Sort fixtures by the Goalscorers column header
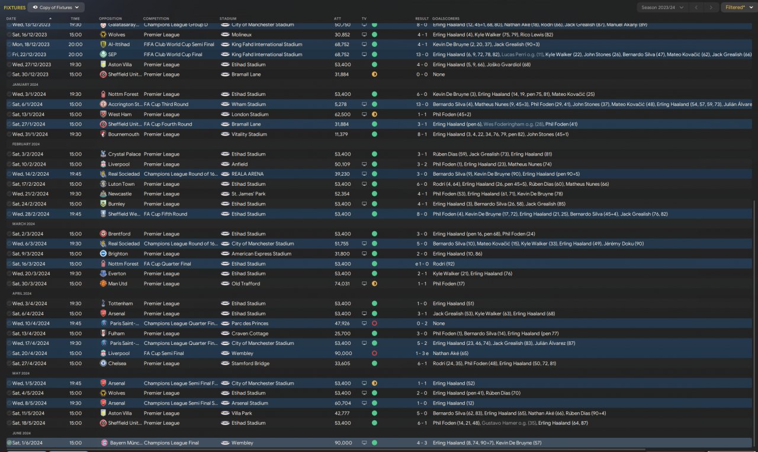758x452 pixels. (446, 18)
